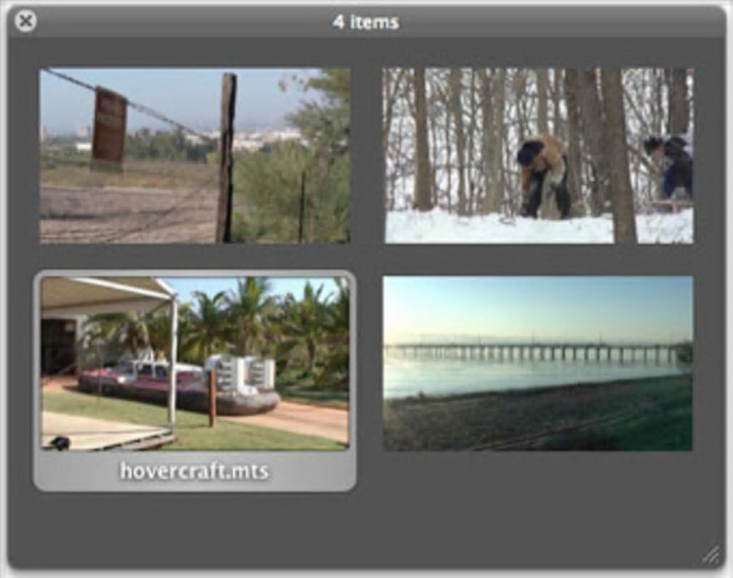
Task: Select the barbed wire fence thumbnail
Action: (195, 156)
